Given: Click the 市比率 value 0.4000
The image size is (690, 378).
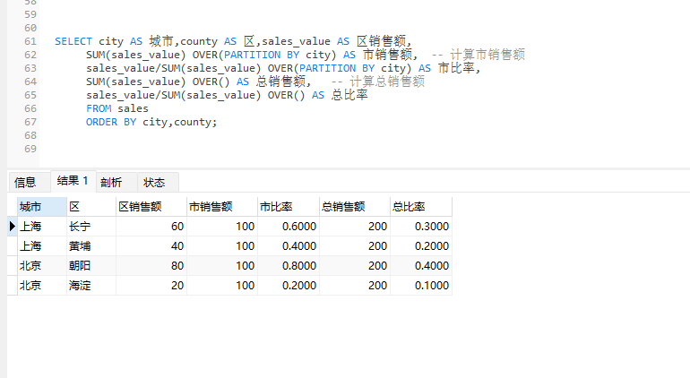Looking at the screenshot, I should click(x=289, y=246).
